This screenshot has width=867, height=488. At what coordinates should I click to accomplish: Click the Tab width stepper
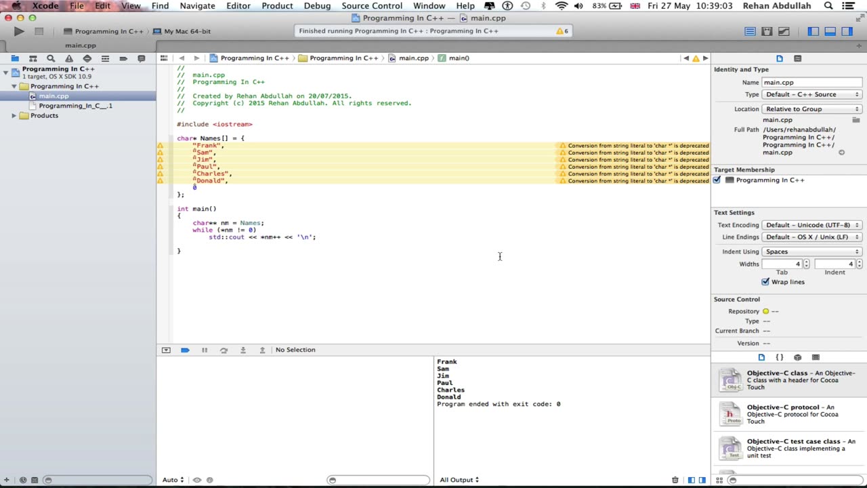point(806,264)
